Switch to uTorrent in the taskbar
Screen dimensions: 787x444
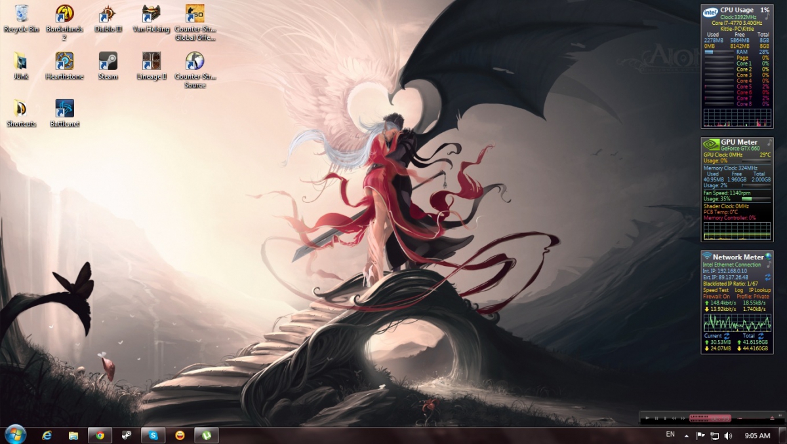click(x=207, y=435)
